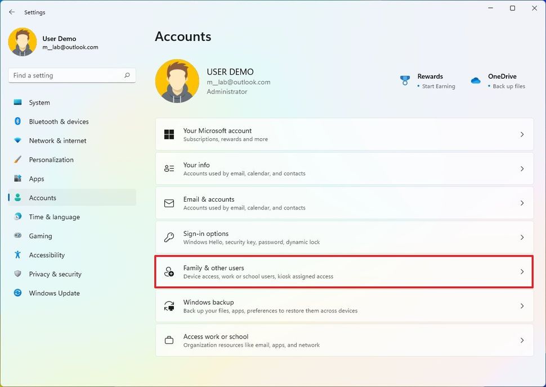This screenshot has height=387, width=546.
Task: Click the Windows Update sync icon
Action: pyautogui.click(x=17, y=293)
